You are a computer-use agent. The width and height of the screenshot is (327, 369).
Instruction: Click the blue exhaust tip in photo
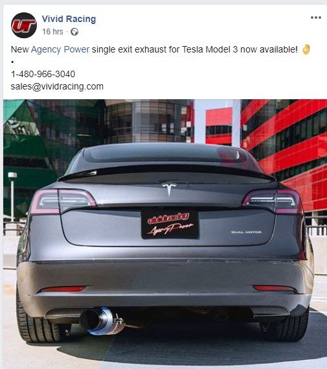[101, 320]
